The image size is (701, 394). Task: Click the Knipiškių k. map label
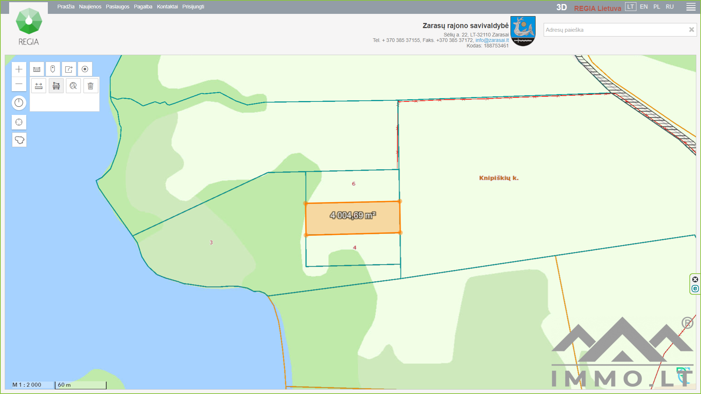[499, 178]
